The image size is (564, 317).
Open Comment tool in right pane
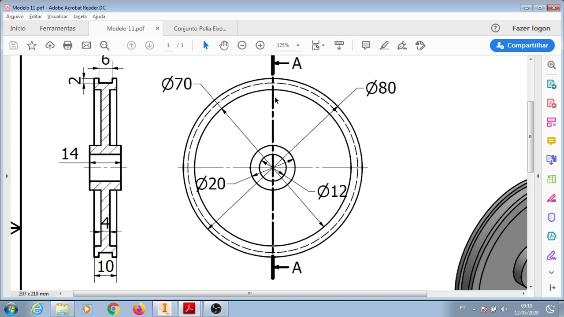[551, 141]
